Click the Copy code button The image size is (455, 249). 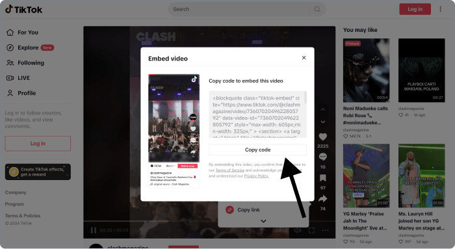pos(257,150)
